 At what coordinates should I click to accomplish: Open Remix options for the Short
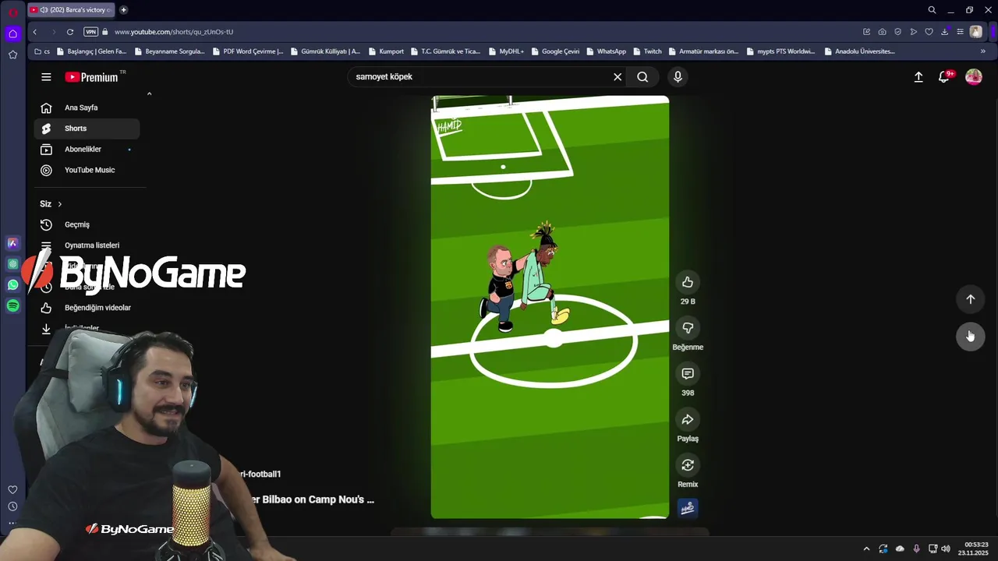687,465
